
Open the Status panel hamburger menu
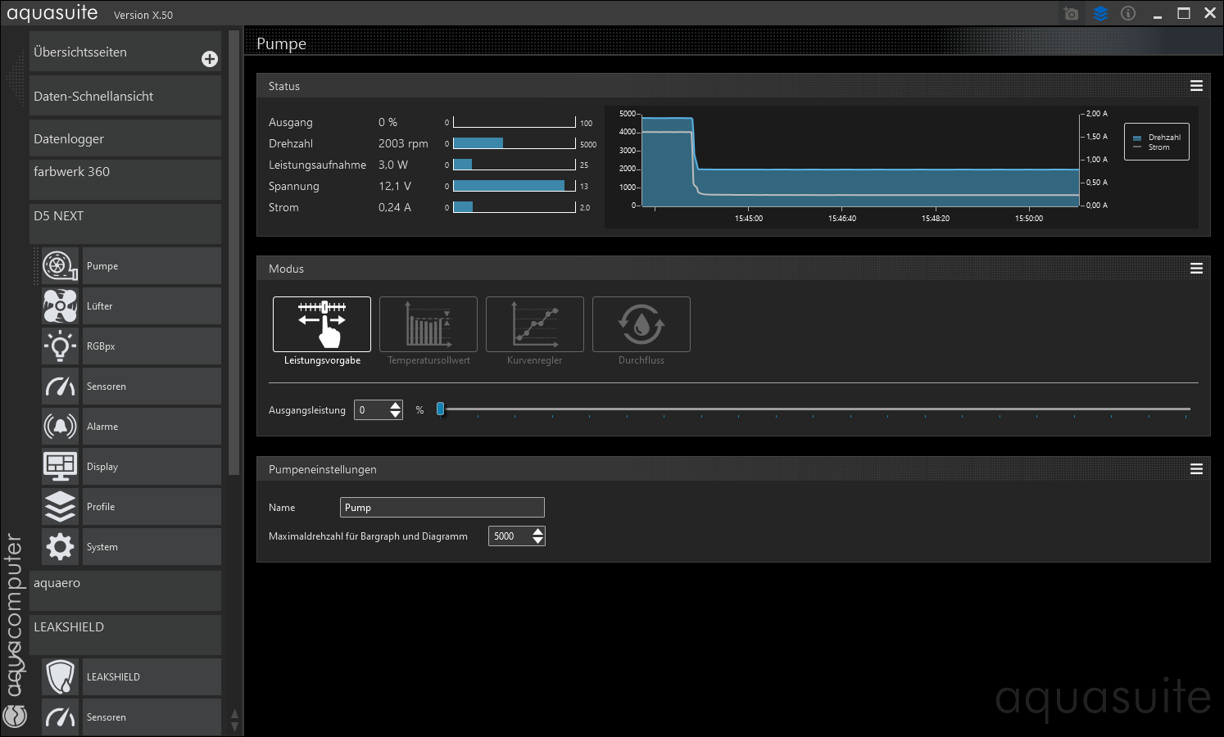(1196, 86)
